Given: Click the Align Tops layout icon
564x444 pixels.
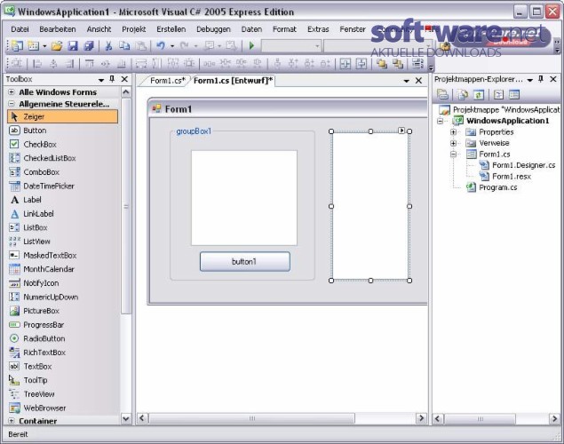Looking at the screenshot, I should pos(89,64).
